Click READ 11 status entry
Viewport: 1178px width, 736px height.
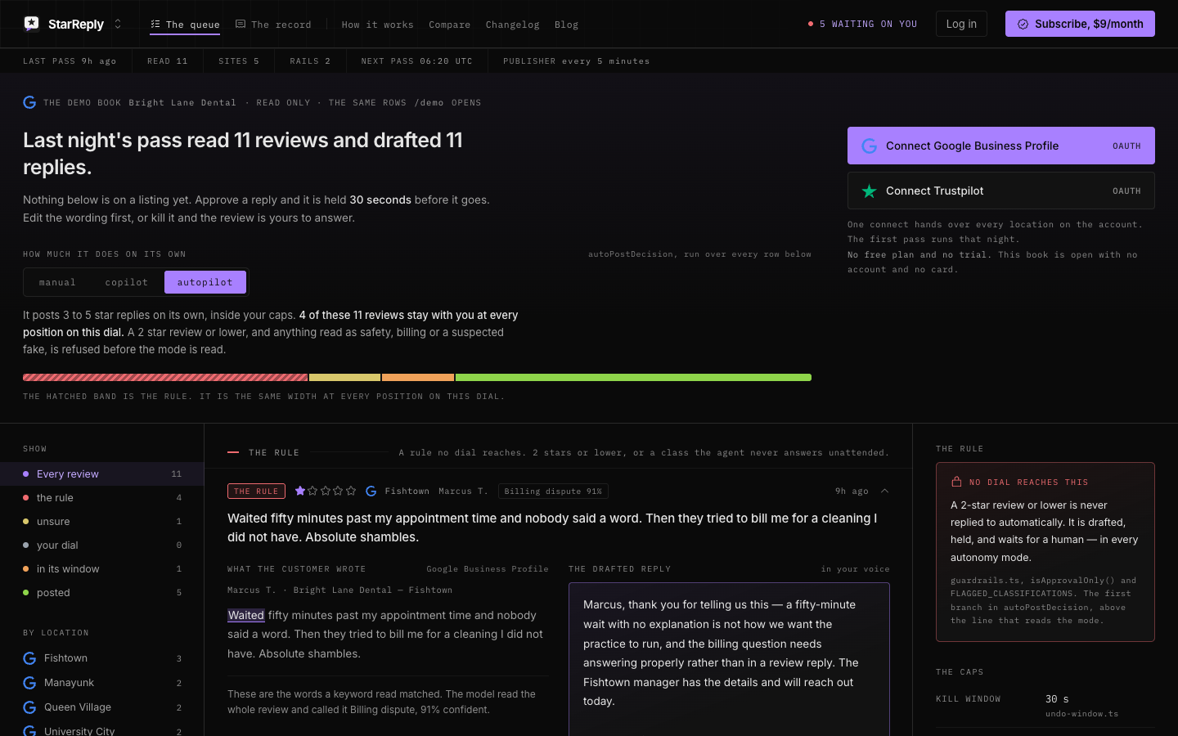coord(167,61)
